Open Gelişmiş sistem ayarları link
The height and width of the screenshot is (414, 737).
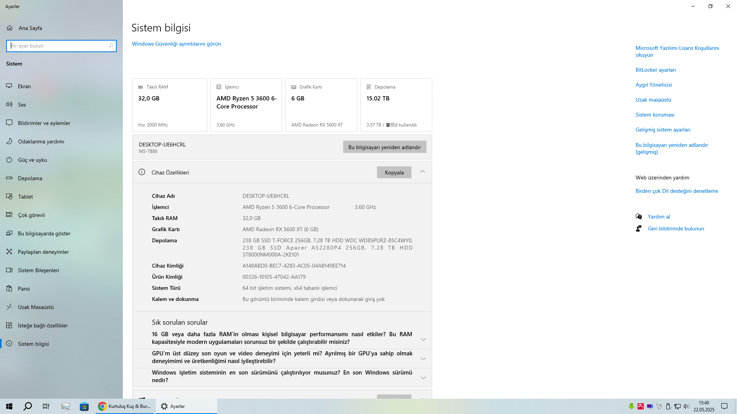tap(663, 130)
